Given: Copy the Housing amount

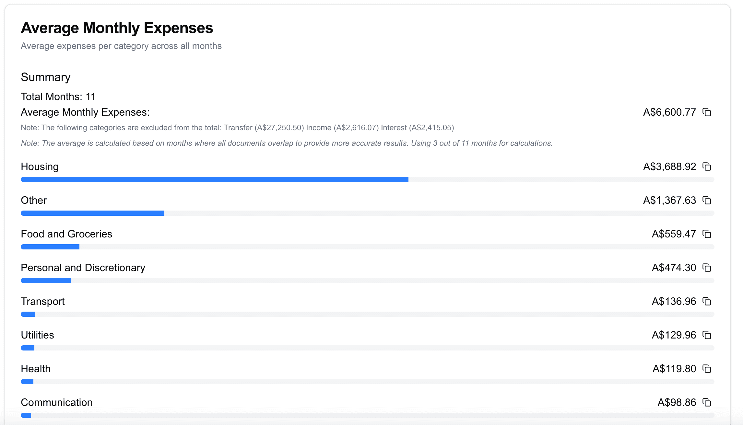Looking at the screenshot, I should click(707, 167).
